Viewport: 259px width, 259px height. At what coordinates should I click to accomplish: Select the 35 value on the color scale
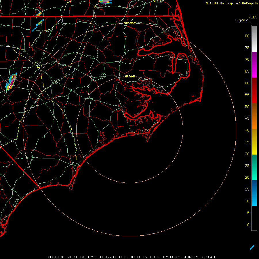(247, 142)
